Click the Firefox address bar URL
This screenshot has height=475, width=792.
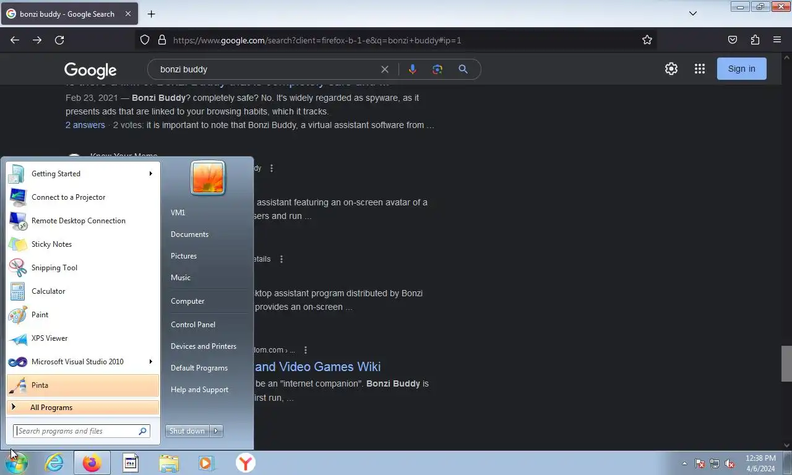coord(317,40)
